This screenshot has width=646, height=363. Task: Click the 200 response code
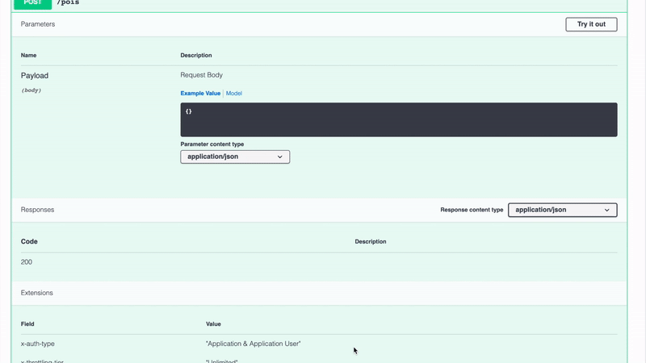click(x=27, y=262)
